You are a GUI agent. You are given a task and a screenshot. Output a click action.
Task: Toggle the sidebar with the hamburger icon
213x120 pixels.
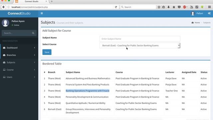coord(42,13)
